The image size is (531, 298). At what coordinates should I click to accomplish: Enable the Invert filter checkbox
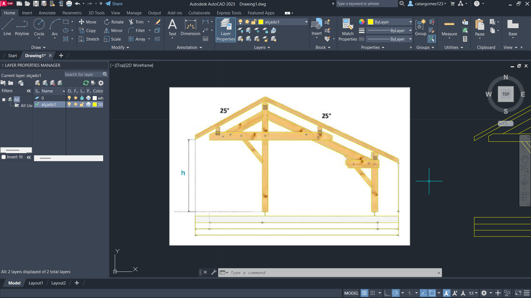pyautogui.click(x=4, y=157)
